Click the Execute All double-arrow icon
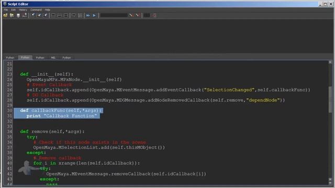This screenshot has height=188, width=335. (x=88, y=15)
